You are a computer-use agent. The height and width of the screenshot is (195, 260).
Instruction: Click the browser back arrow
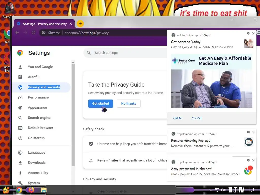[17, 33]
